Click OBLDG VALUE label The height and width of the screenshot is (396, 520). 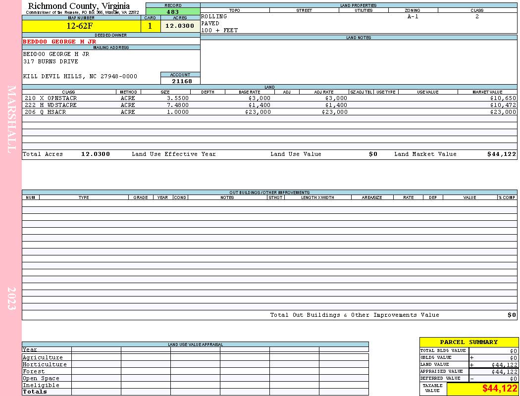[x=436, y=357]
